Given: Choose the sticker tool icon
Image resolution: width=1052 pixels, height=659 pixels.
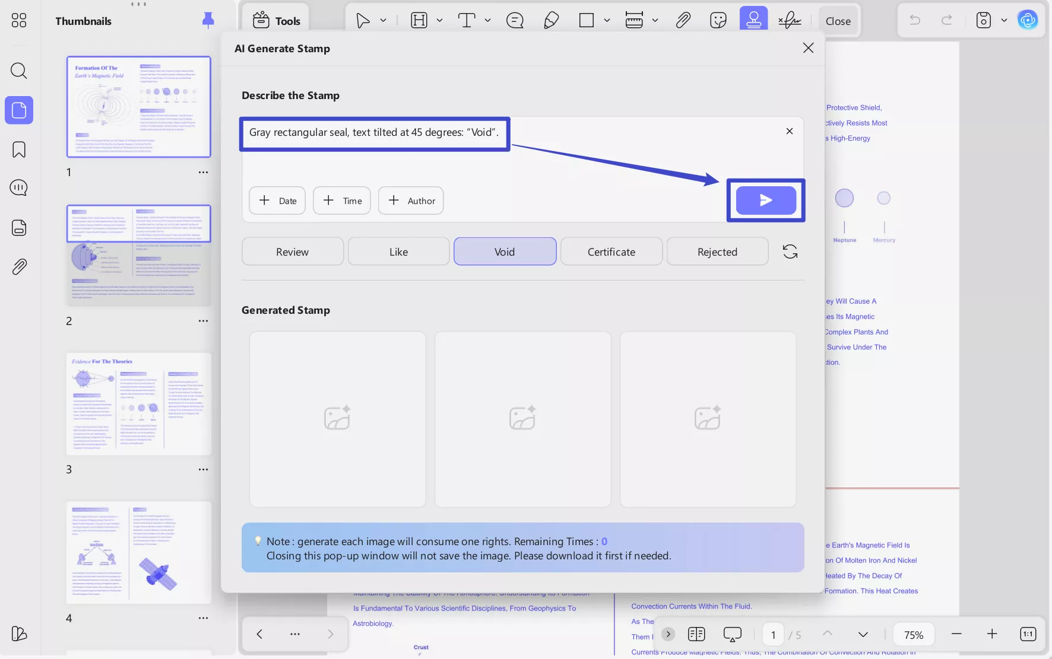Looking at the screenshot, I should pyautogui.click(x=718, y=21).
